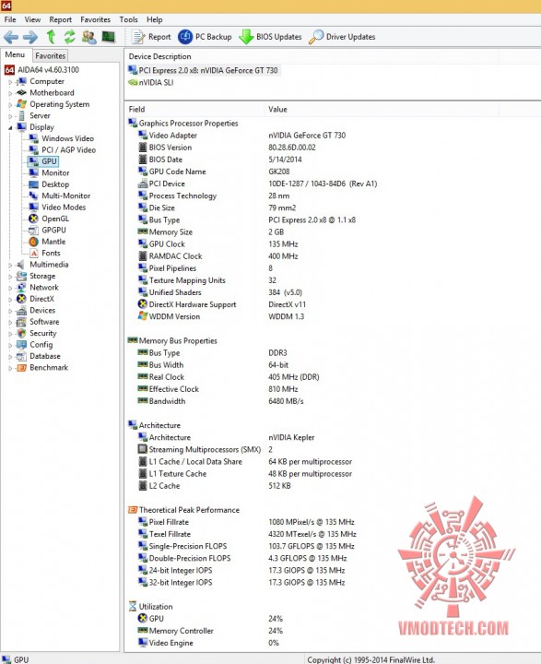The width and height of the screenshot is (541, 664).
Task: Open the File menu
Action: pyautogui.click(x=10, y=19)
